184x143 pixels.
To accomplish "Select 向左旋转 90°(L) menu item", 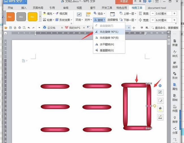I will coord(109,32).
